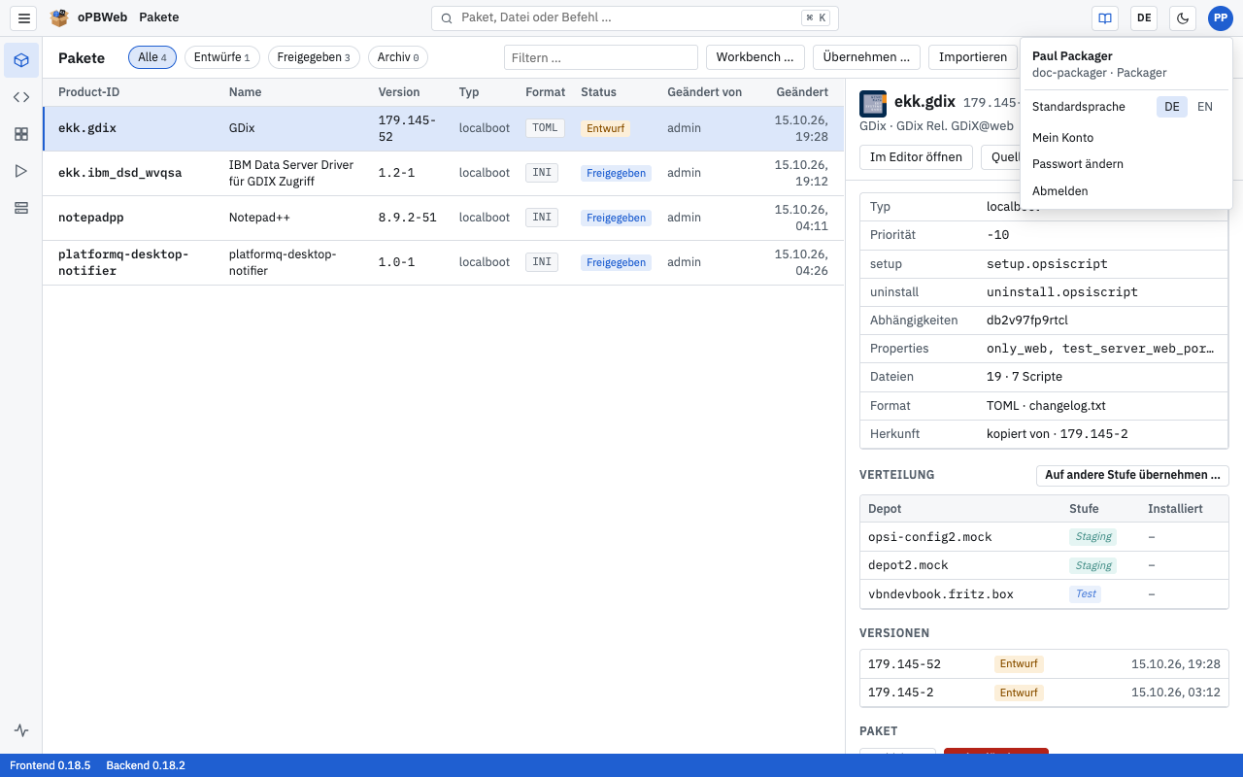Show Freigegeben packages filter
Screen dimensions: 1243x777
[x=314, y=57]
